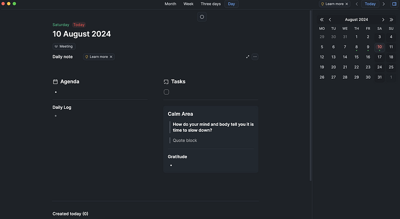Click the Agenda heading
Image resolution: width=400 pixels, height=219 pixels.
tap(69, 82)
